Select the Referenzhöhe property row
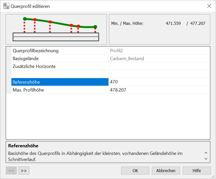The height and width of the screenshot is (179, 216). pos(60,82)
